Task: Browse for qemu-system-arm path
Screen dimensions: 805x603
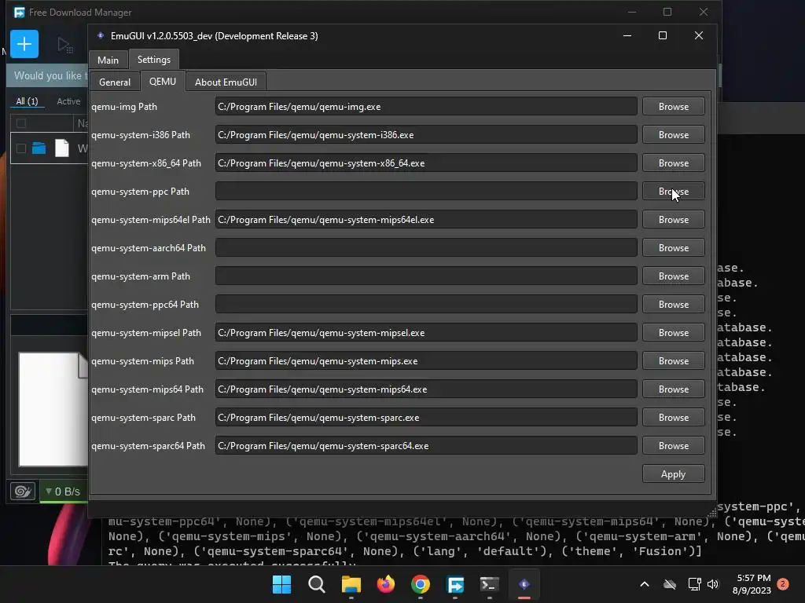Action: coord(674,276)
